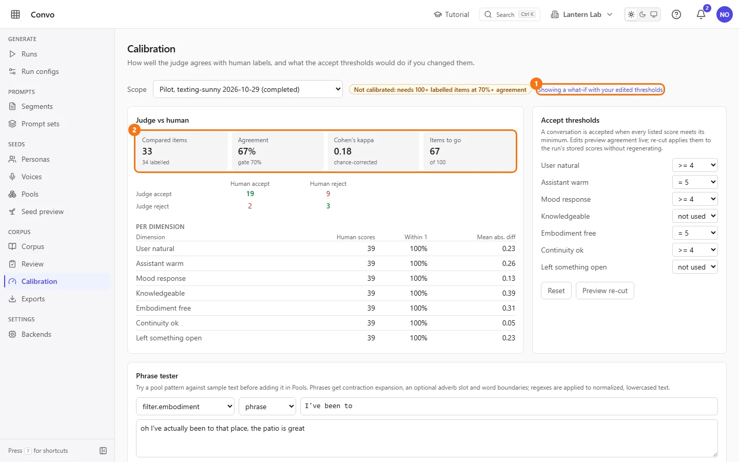Change the Left something open threshold dropdown
Image resolution: width=739 pixels, height=462 pixels.
pyautogui.click(x=695, y=267)
